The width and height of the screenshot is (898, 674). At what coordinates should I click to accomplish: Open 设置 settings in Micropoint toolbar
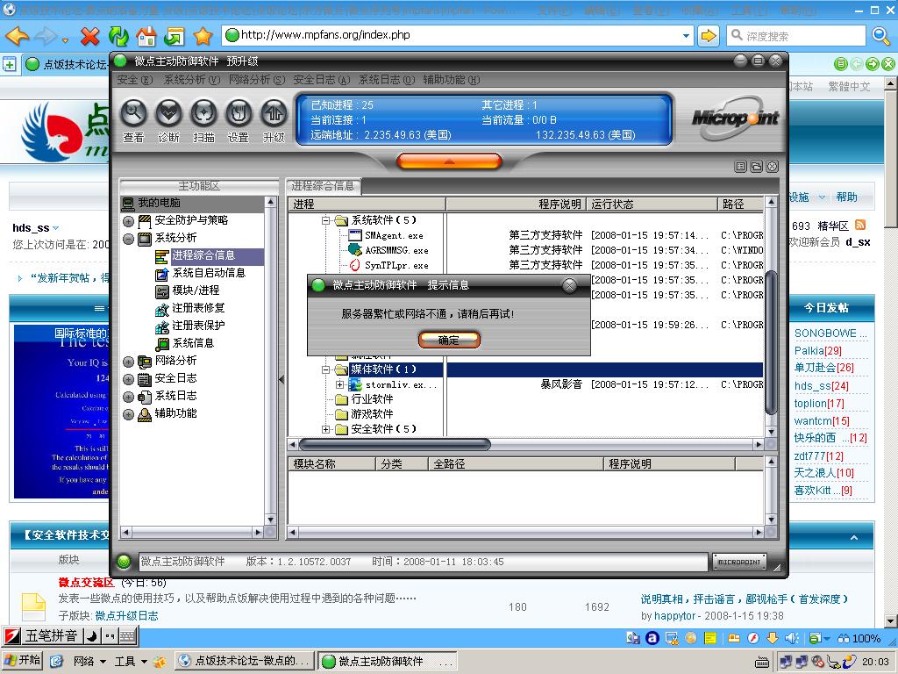(x=239, y=113)
